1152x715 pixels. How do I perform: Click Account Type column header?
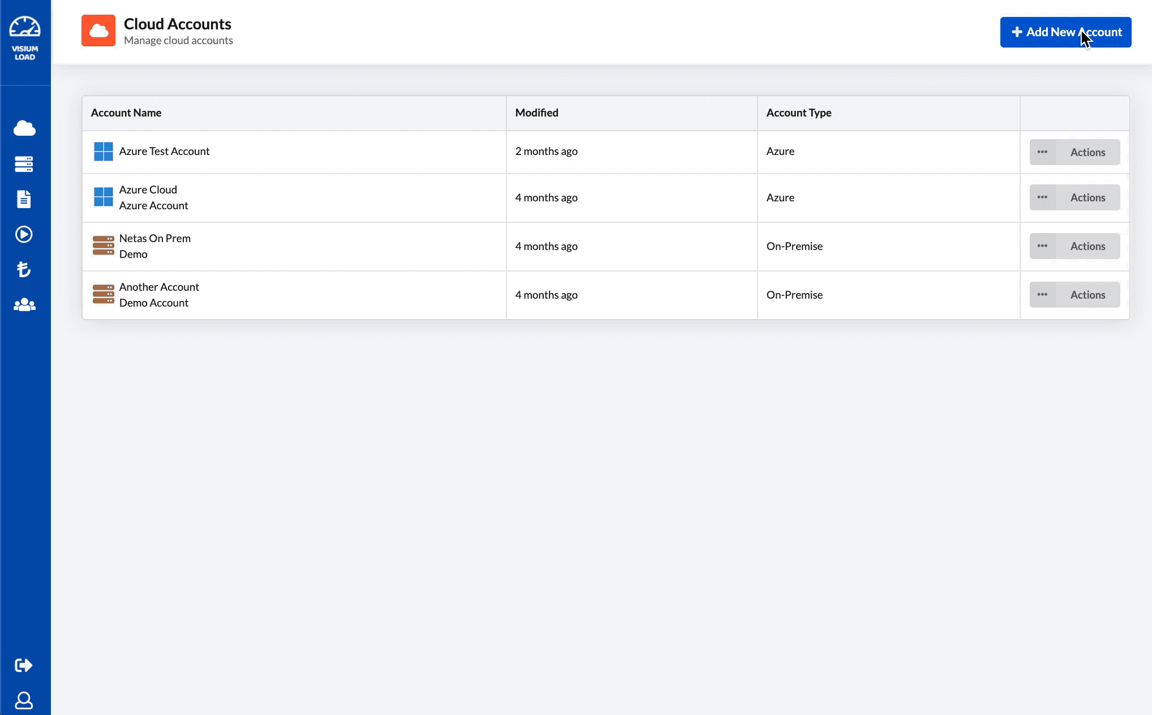[798, 112]
